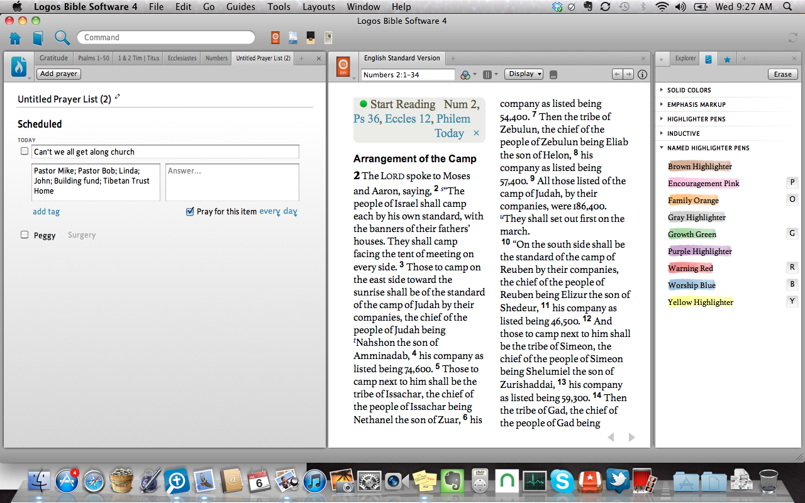
Task: Click the visual filters colored circles icon
Action: (x=465, y=75)
